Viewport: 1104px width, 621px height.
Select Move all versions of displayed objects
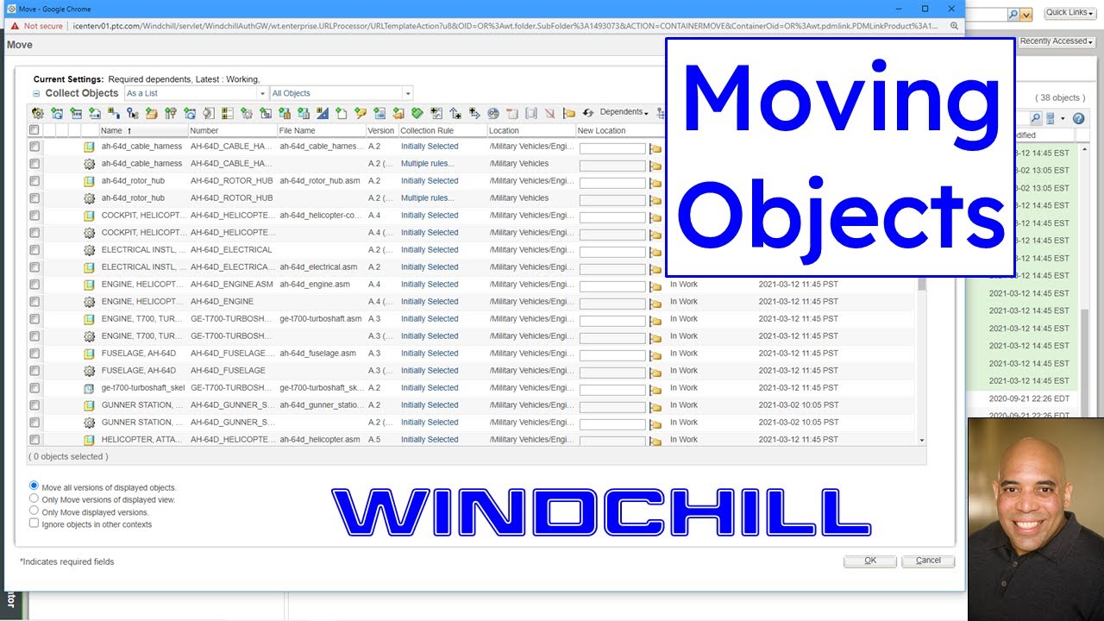tap(34, 486)
